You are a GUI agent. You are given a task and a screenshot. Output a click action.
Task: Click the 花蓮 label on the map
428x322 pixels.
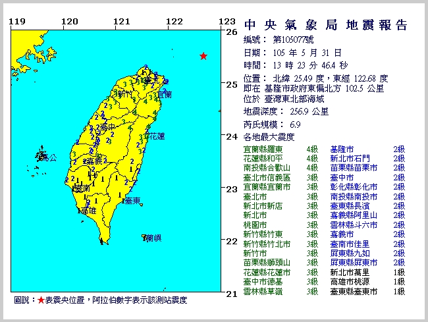pos(157,136)
